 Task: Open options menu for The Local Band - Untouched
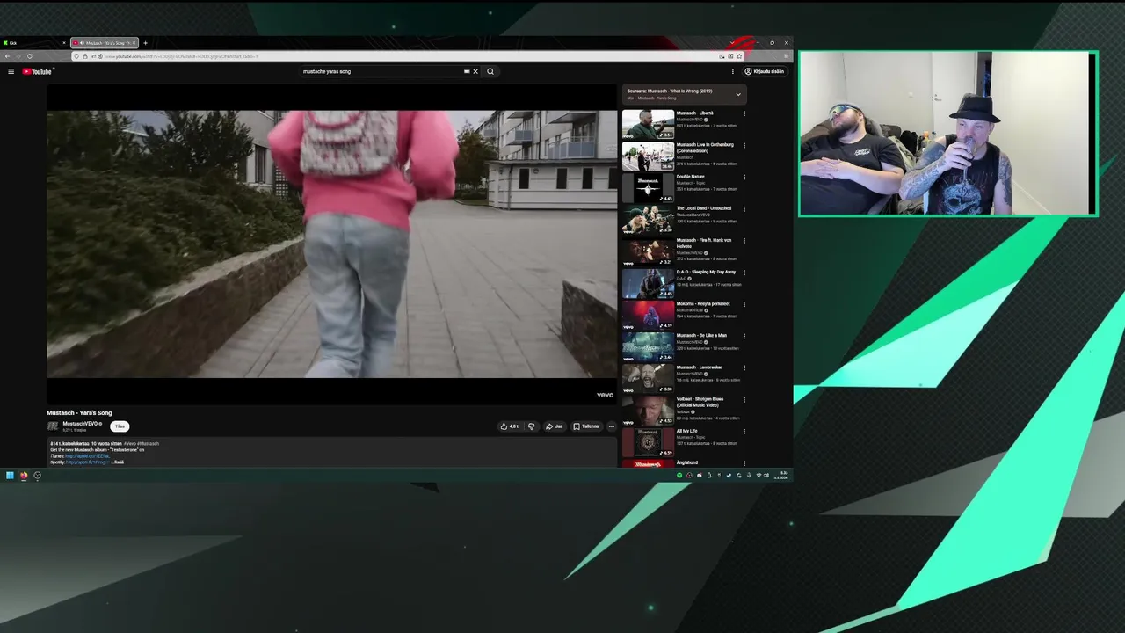[x=744, y=208]
